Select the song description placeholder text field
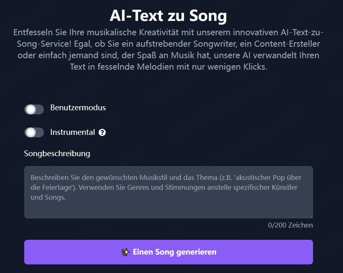The width and height of the screenshot is (343, 273). 168,193
